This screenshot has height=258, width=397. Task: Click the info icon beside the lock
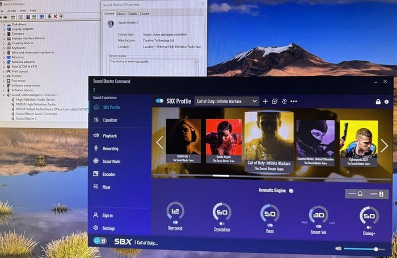386,101
